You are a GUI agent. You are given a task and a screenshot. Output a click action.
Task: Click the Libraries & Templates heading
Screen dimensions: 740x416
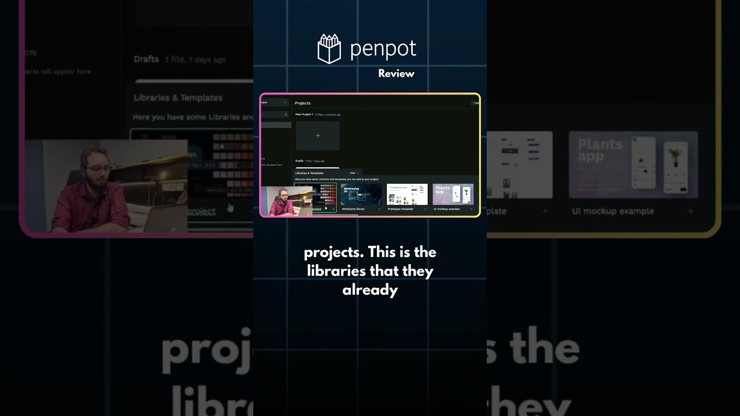[x=309, y=173]
